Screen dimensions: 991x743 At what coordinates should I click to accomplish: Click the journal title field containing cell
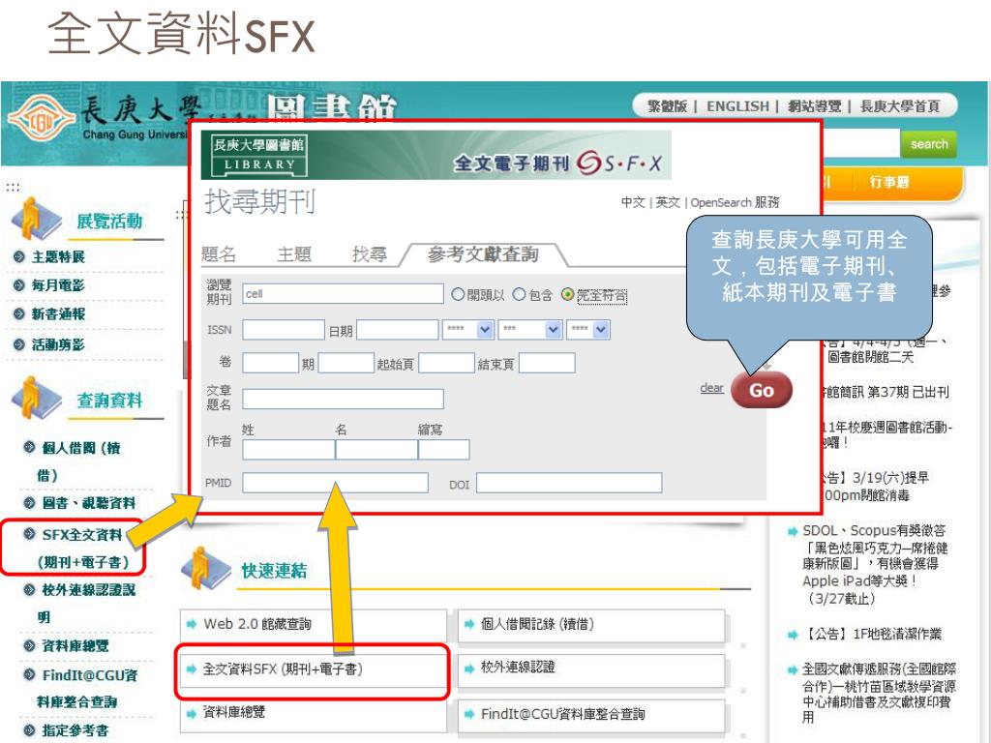[343, 294]
